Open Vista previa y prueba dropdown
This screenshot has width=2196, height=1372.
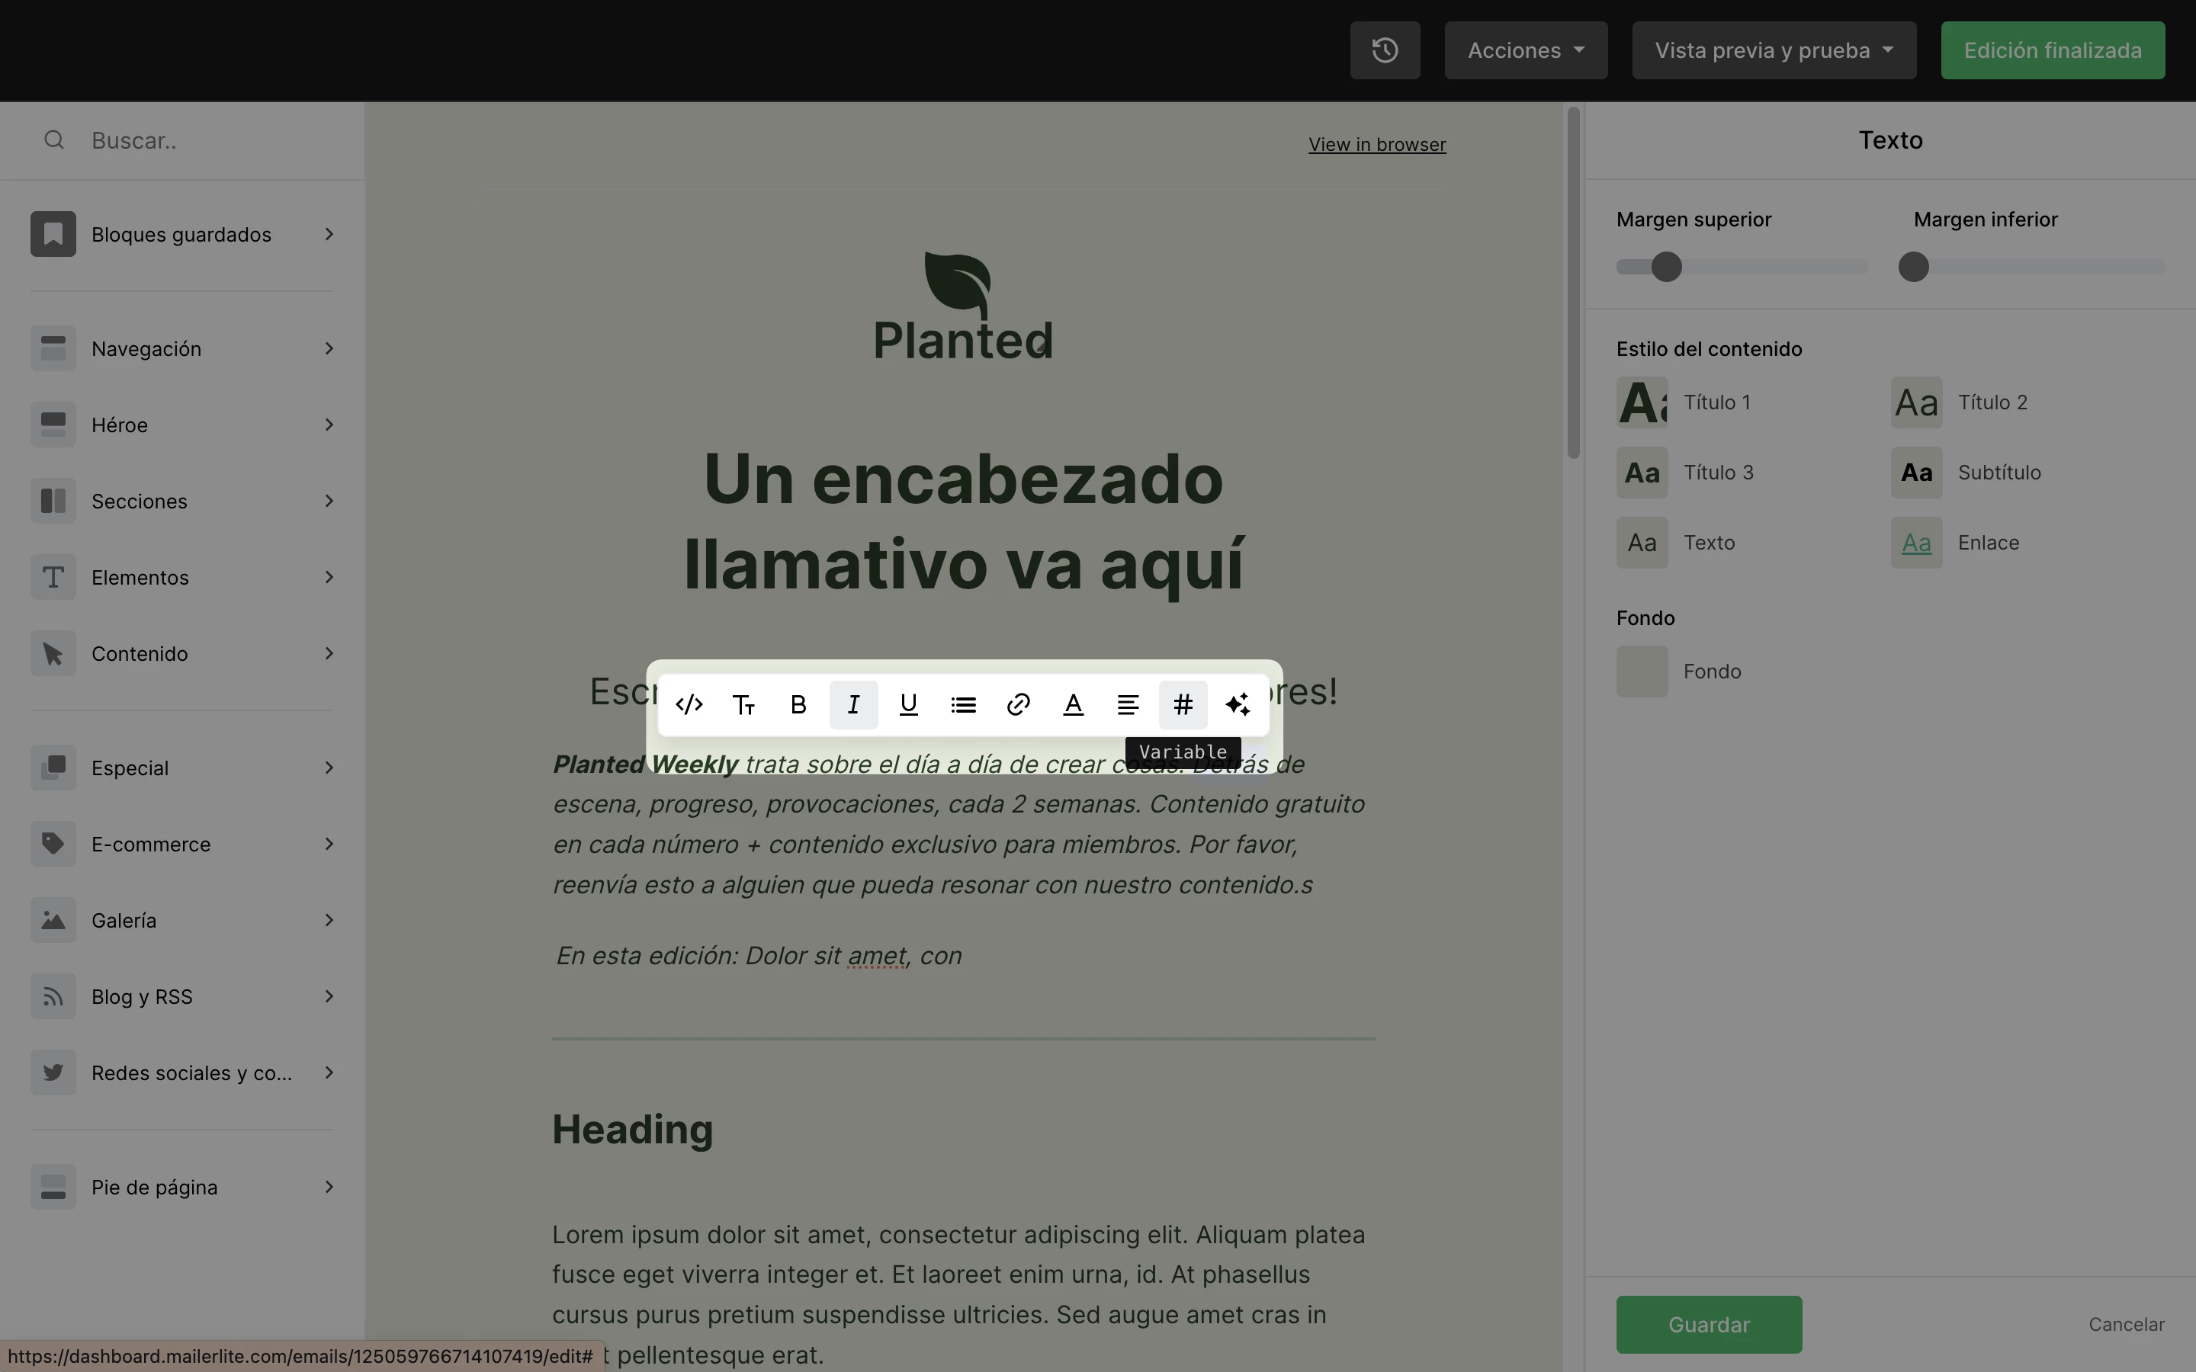1773,50
